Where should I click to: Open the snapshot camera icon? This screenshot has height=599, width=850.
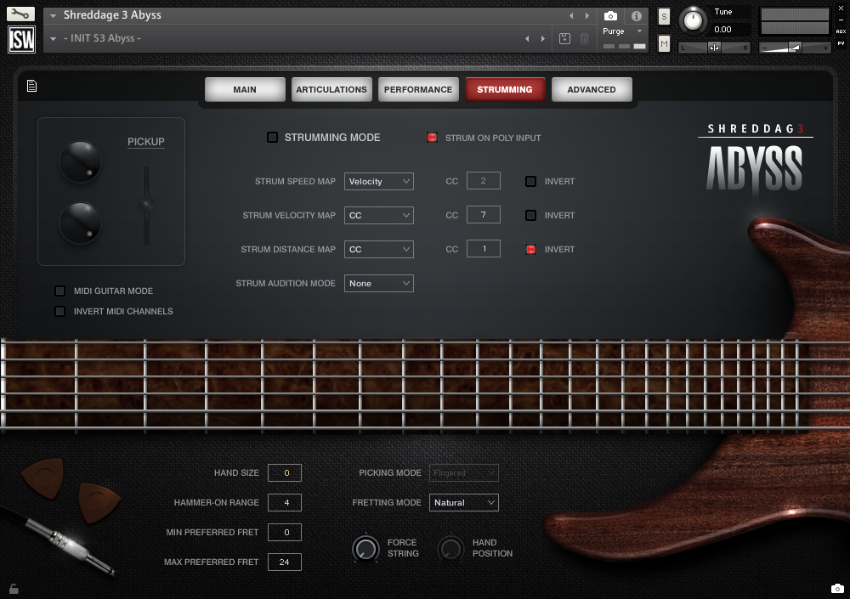click(609, 14)
